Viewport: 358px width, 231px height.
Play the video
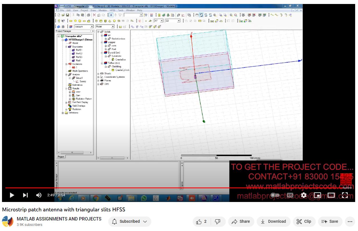click(12, 195)
